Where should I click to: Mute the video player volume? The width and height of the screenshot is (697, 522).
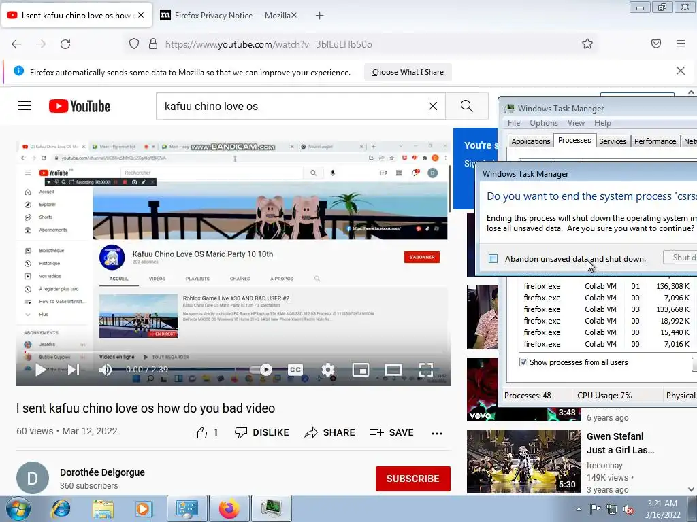(x=106, y=369)
